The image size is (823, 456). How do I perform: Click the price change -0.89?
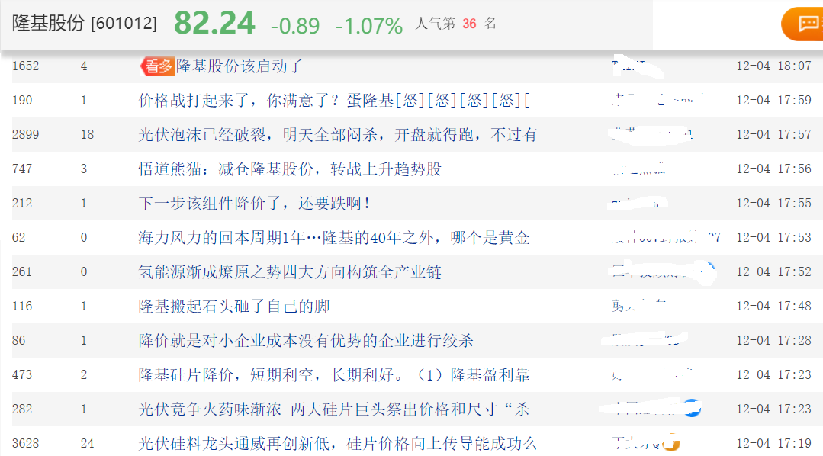coord(295,25)
